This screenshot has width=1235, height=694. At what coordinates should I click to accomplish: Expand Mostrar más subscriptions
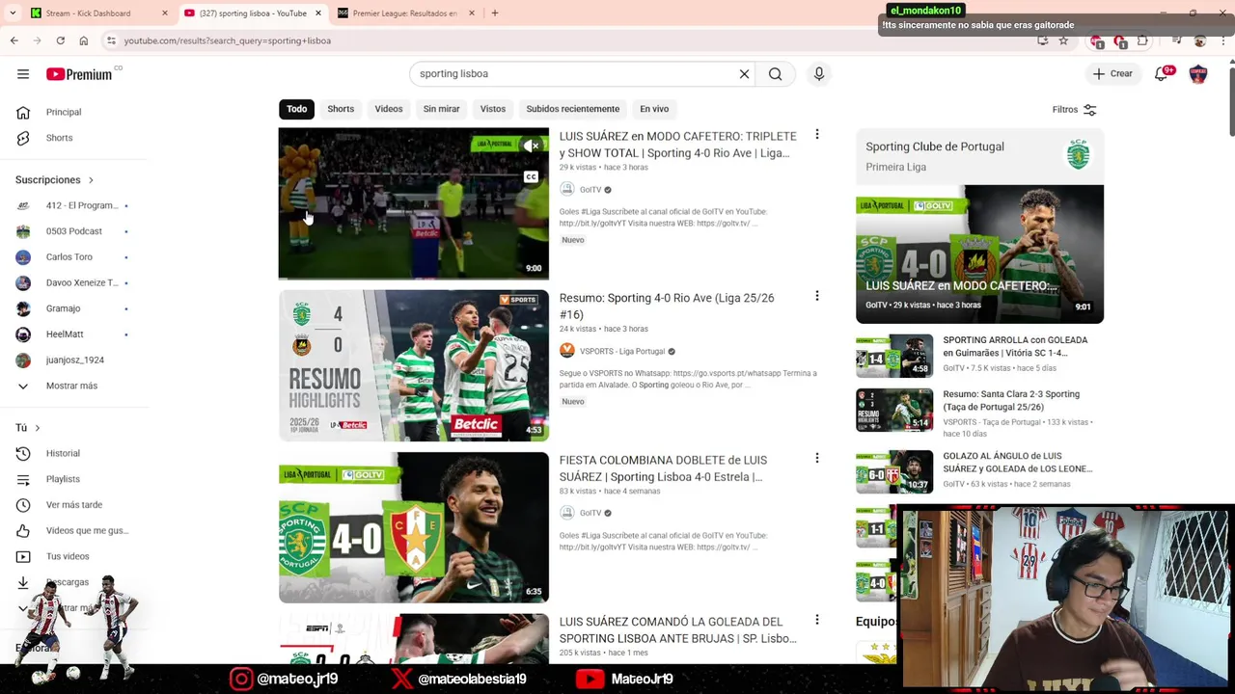click(72, 386)
